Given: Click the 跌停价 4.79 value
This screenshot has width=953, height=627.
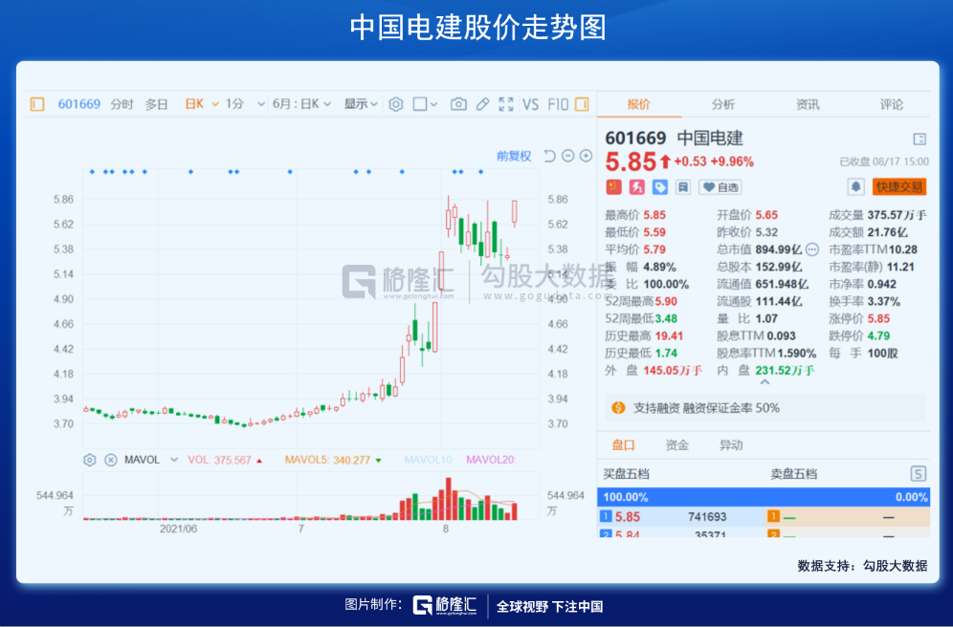Looking at the screenshot, I should (879, 336).
